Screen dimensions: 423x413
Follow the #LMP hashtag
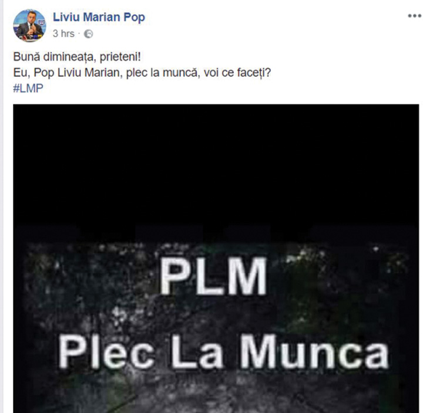coord(28,89)
